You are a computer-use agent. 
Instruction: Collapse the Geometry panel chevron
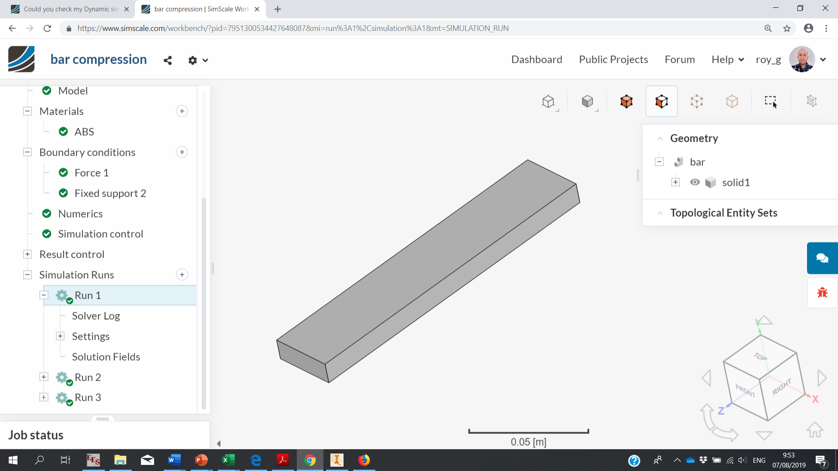click(x=660, y=139)
